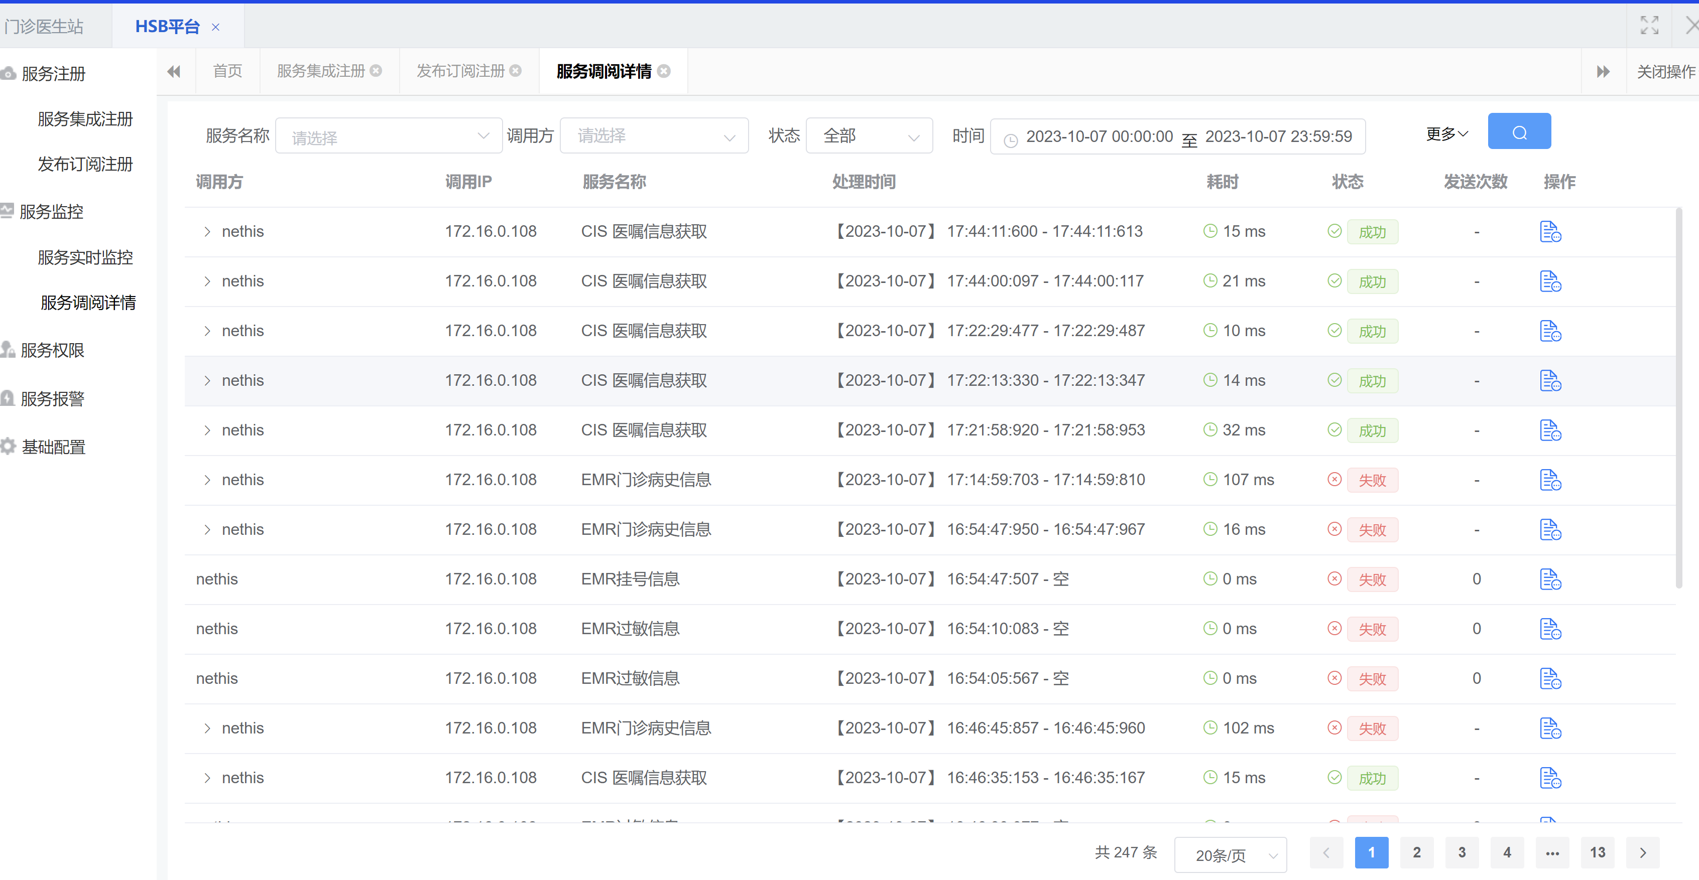1699x880 pixels.
Task: Click 失败 status tag in 107 ms row
Action: (1372, 481)
